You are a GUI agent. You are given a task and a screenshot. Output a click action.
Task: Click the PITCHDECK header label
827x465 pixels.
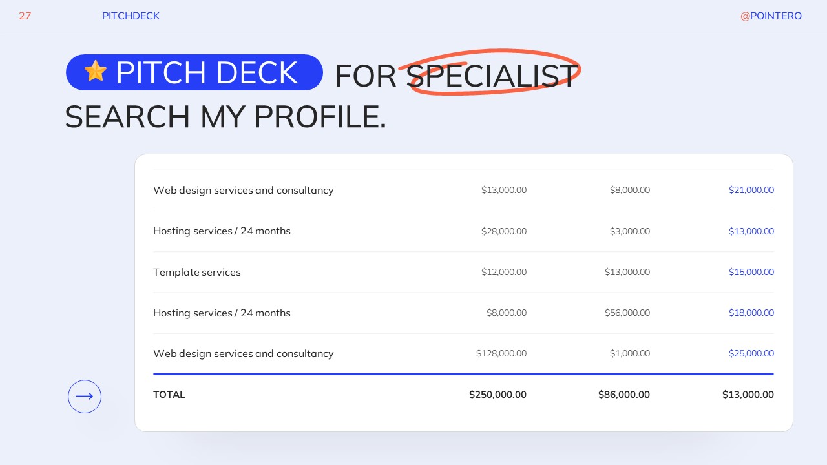coord(131,16)
